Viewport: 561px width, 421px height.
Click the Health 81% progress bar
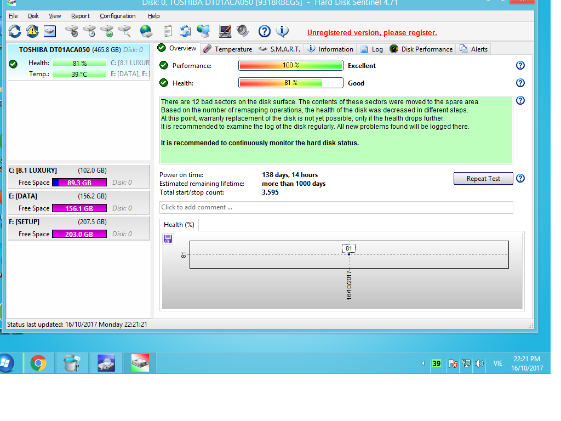[290, 83]
